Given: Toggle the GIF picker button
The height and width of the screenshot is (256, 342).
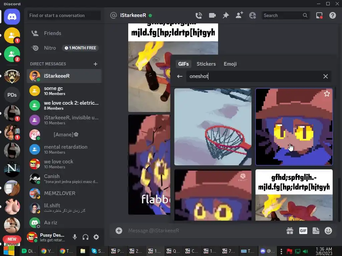Looking at the screenshot, I should point(303,231).
